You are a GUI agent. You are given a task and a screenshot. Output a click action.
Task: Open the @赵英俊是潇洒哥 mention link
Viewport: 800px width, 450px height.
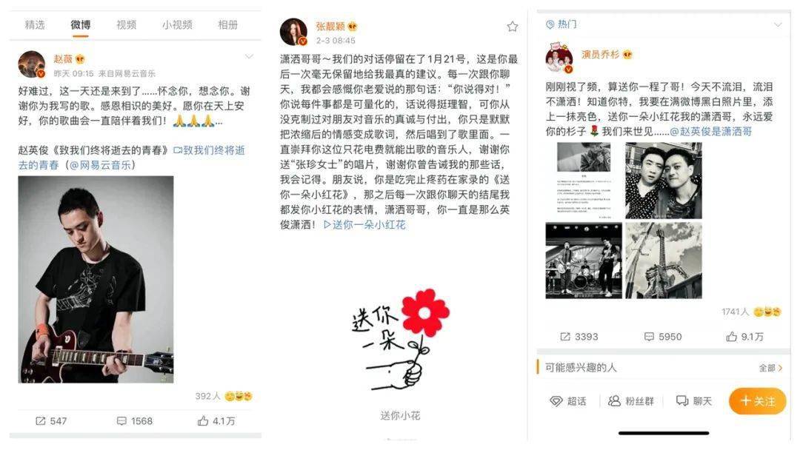click(x=710, y=132)
